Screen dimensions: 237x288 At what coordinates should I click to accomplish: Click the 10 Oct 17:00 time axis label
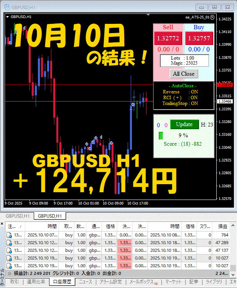pyautogui.click(x=138, y=203)
